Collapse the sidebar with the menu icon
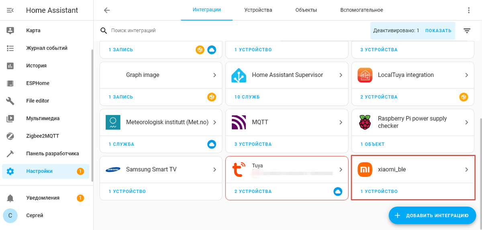Viewport: 482px width, 230px height. [10, 10]
